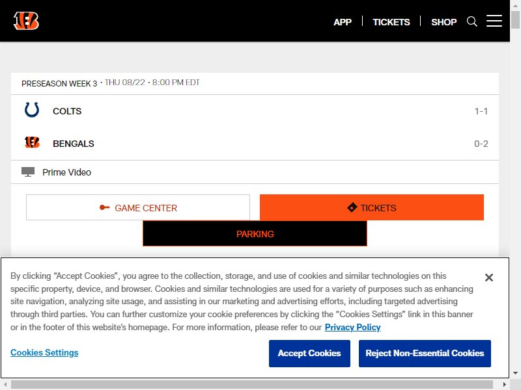
Task: Click the vertical scrollbar up arrow
Action: pyautogui.click(x=515, y=6)
